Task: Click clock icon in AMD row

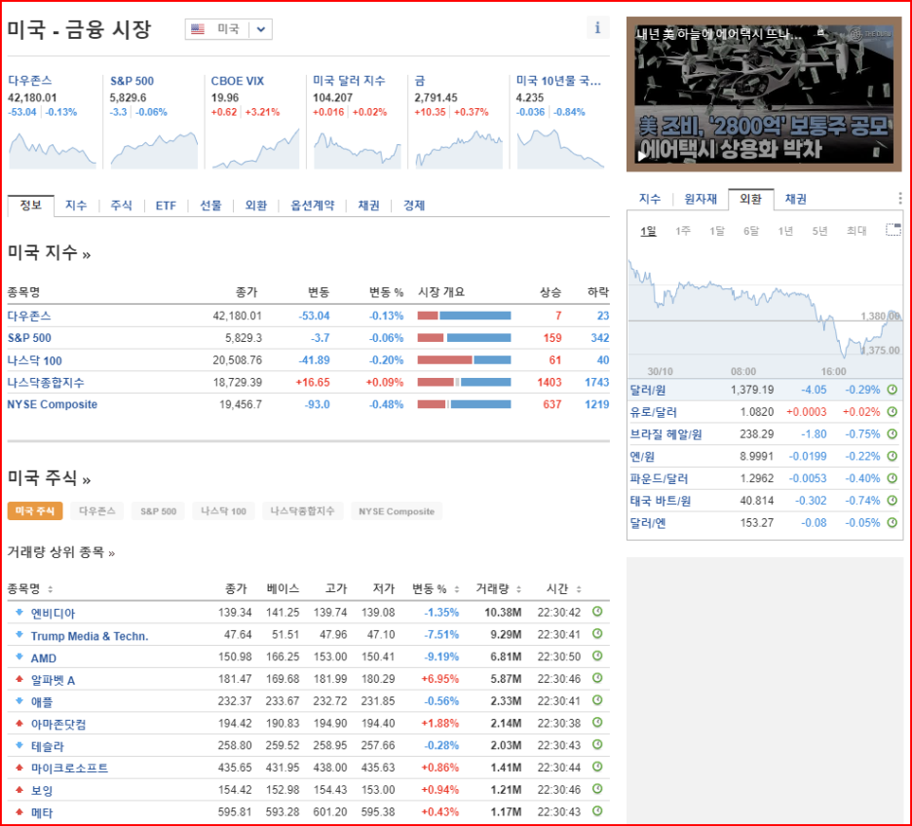Action: [597, 656]
